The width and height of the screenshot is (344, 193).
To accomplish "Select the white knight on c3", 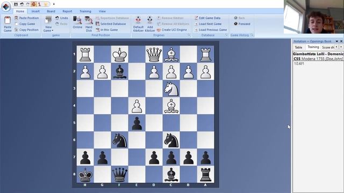I will point(171,88).
